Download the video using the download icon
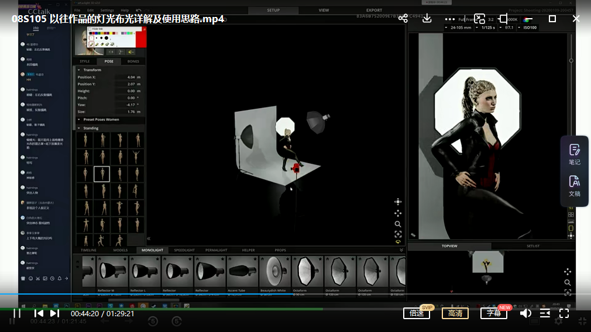 (x=427, y=18)
